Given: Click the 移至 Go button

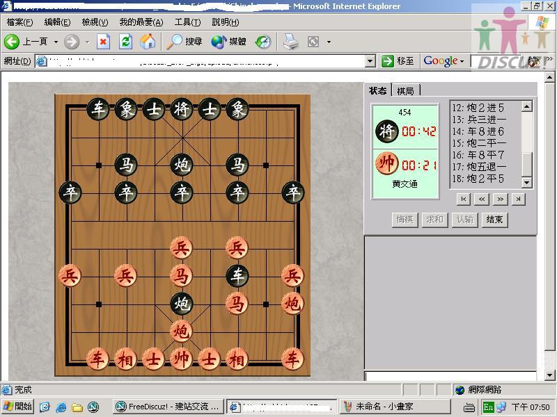Looking at the screenshot, I should tap(398, 61).
